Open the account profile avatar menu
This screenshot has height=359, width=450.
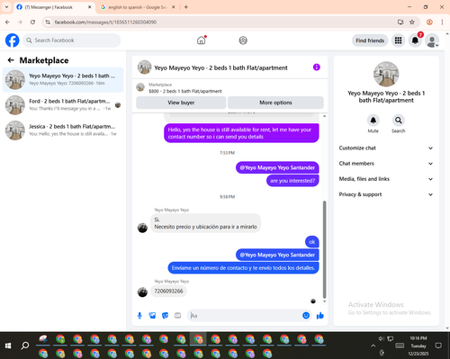(x=432, y=40)
